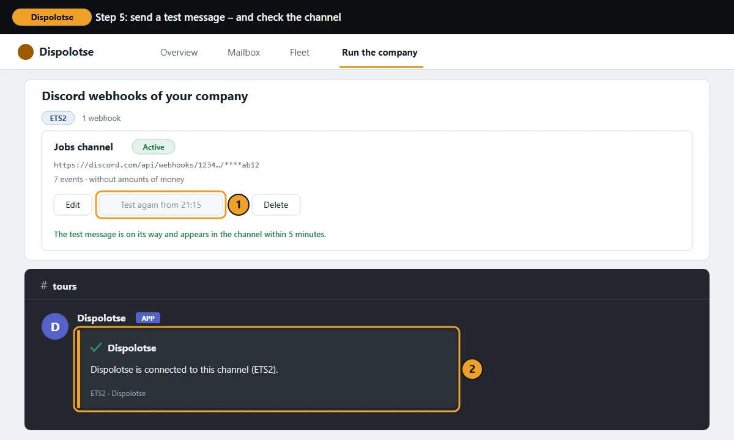734x440 pixels.
Task: Click the embed title Dispolotse
Action: tap(132, 348)
